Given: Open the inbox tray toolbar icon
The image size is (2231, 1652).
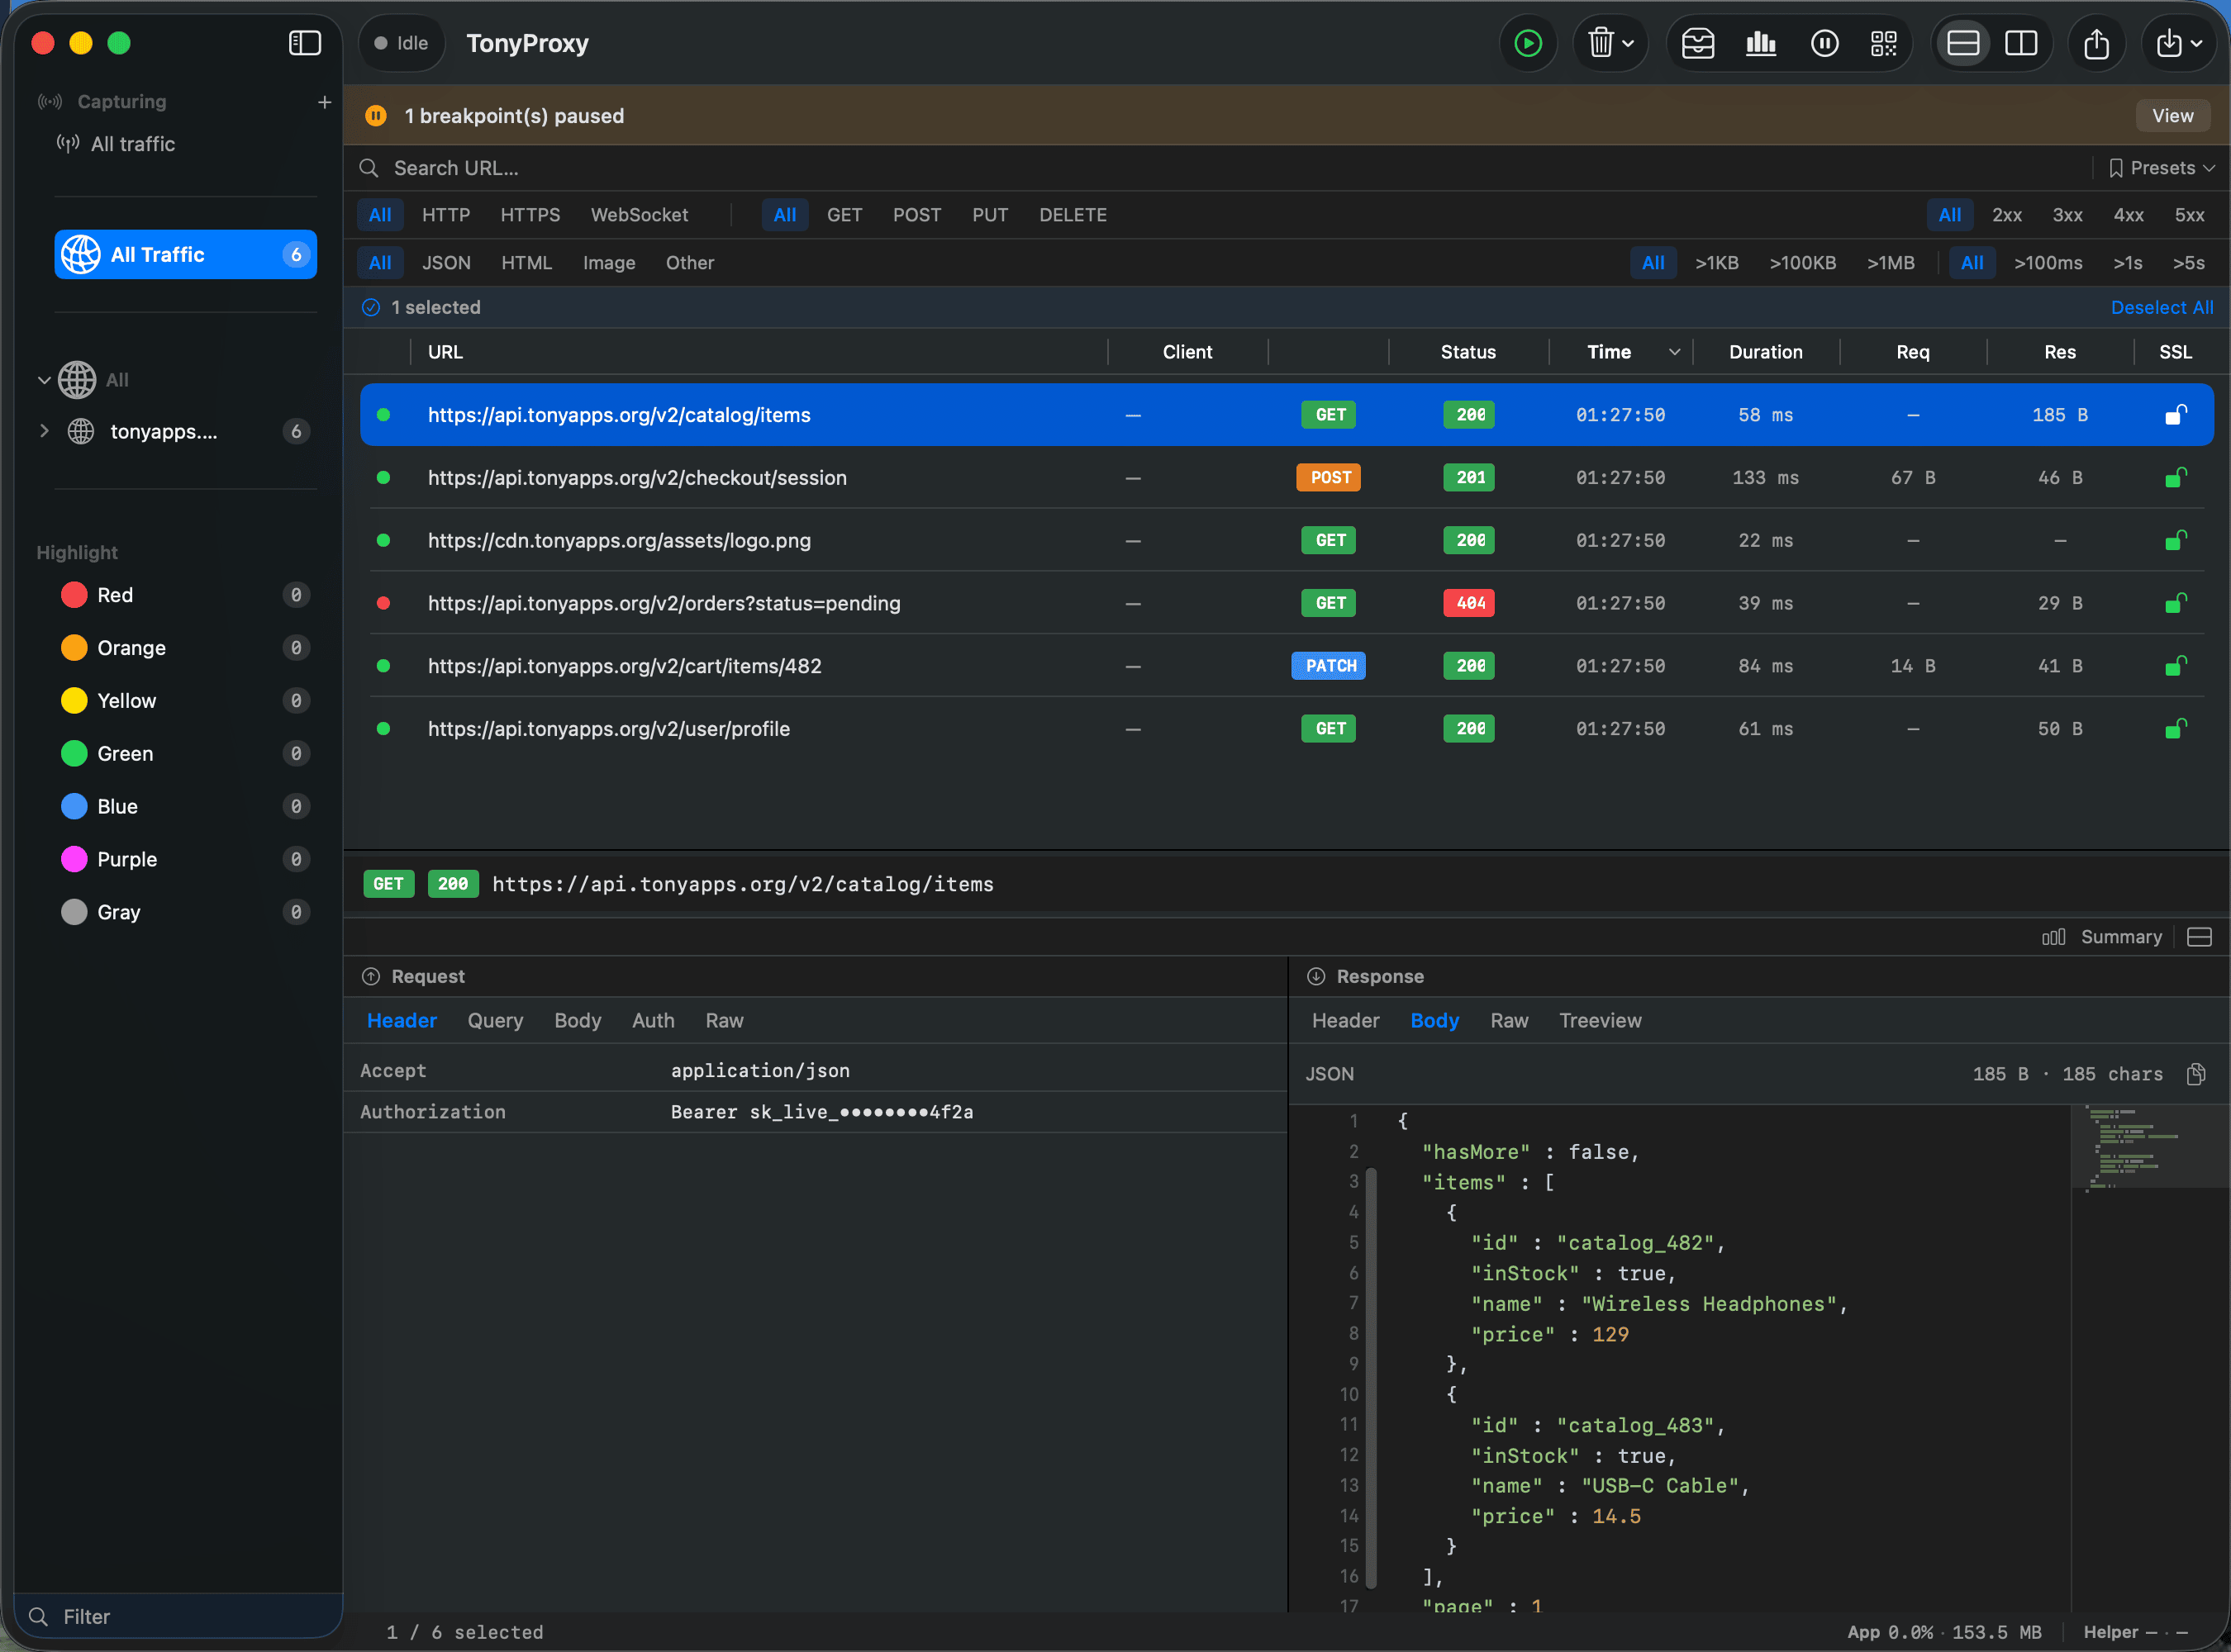Looking at the screenshot, I should (x=1698, y=43).
